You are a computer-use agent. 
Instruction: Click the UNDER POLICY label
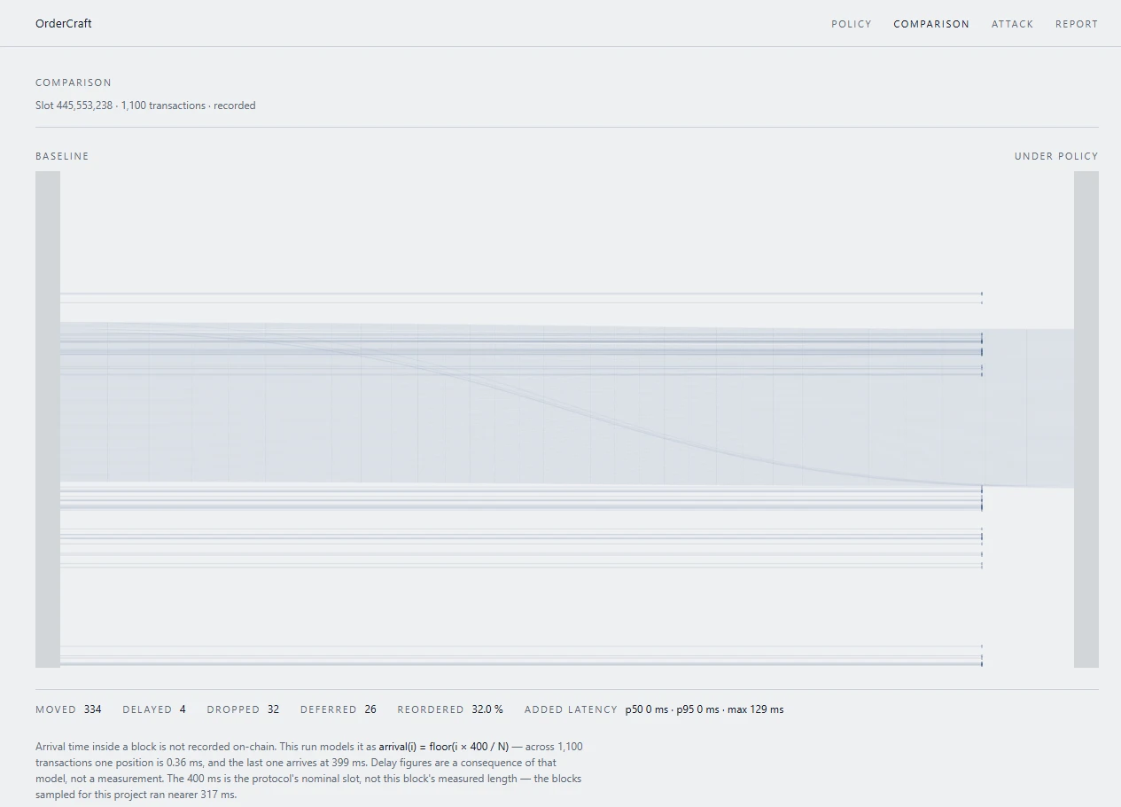[x=1056, y=156]
